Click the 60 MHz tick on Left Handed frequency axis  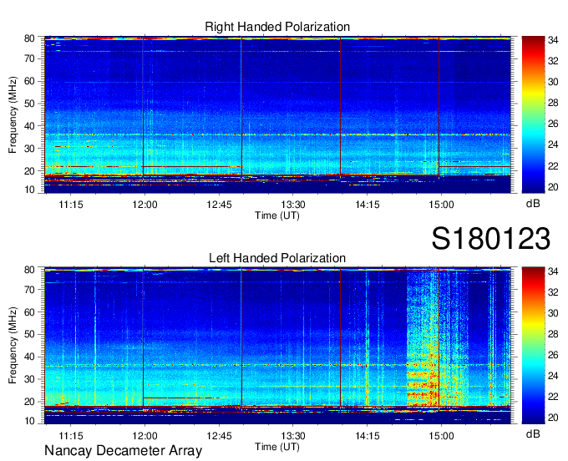29,312
